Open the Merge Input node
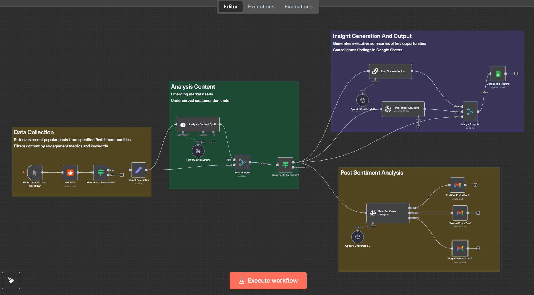 [x=242, y=162]
